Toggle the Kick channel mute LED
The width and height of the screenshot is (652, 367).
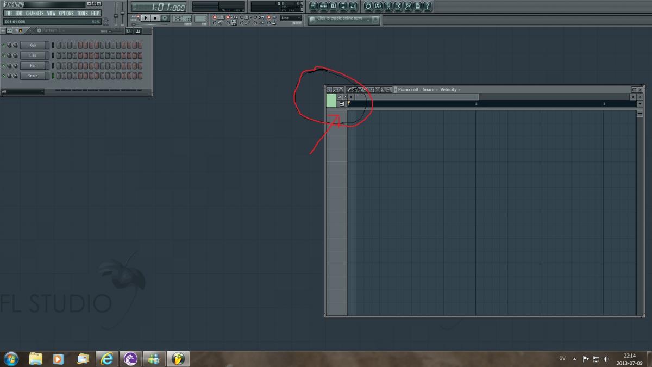click(3, 45)
